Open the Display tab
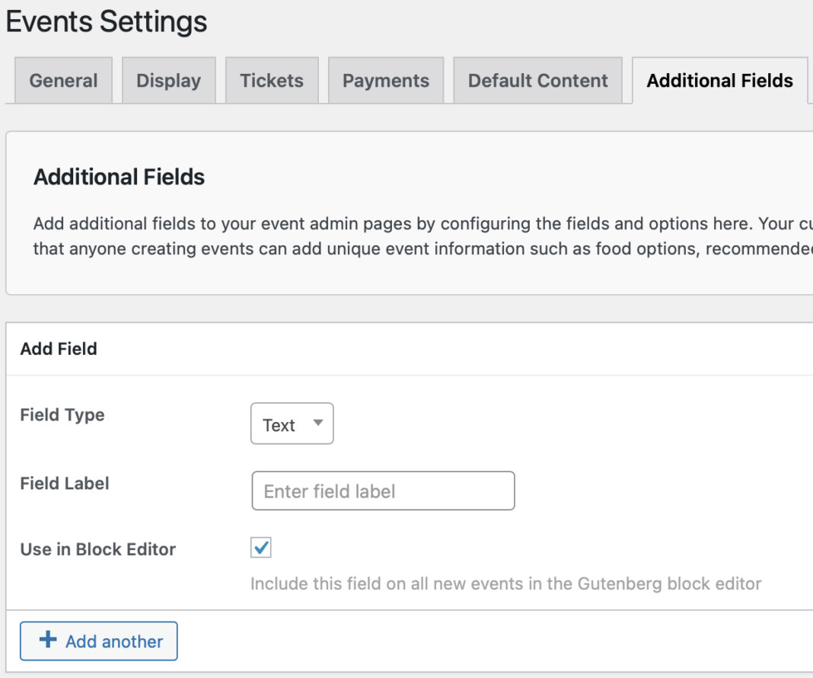The width and height of the screenshot is (813, 678). (x=168, y=80)
